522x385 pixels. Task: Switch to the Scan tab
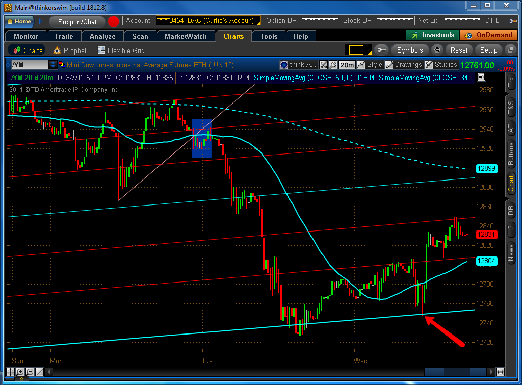[140, 36]
